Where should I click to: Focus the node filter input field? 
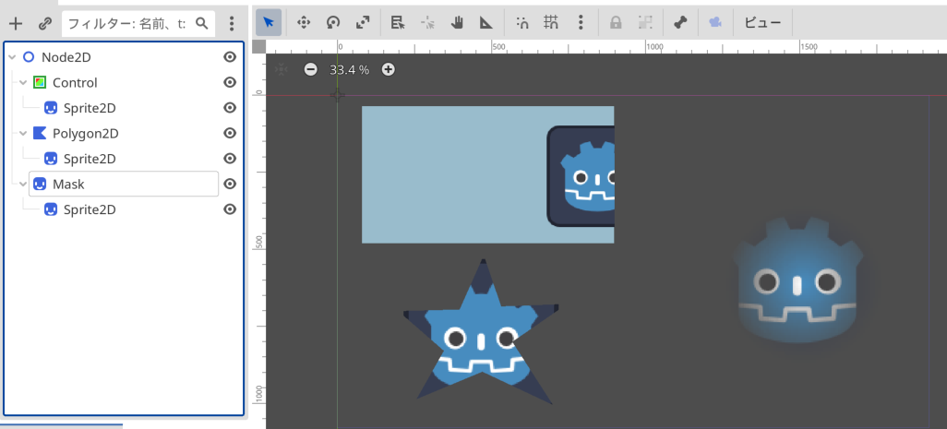[138, 24]
